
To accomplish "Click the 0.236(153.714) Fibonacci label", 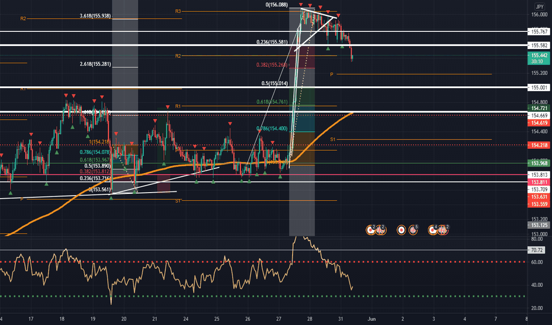I will coord(95,178).
